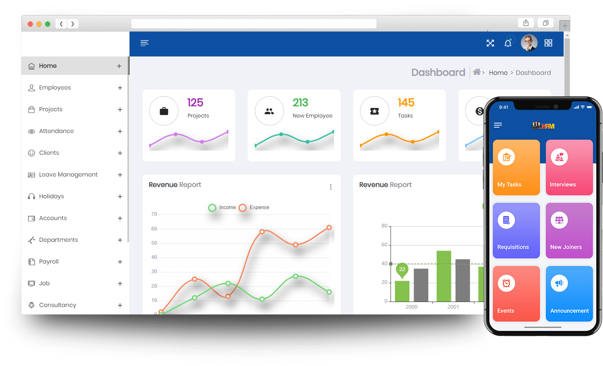Image resolution: width=603 pixels, height=366 pixels.
Task: Tap the My Tasks tile on phone
Action: [x=516, y=167]
